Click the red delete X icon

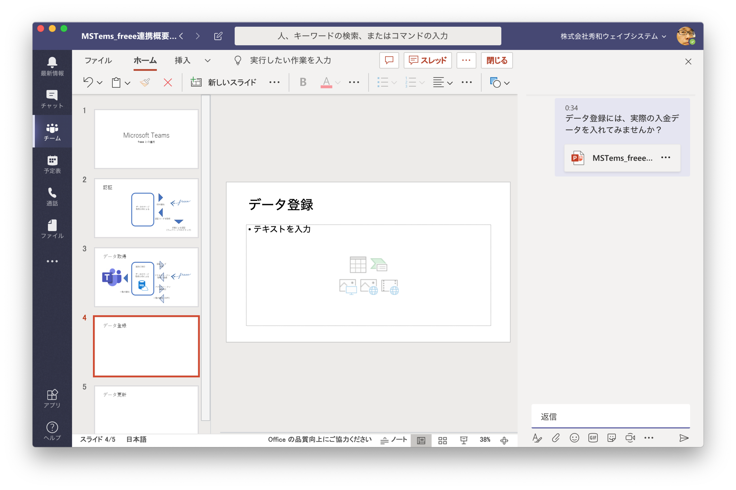coord(168,82)
